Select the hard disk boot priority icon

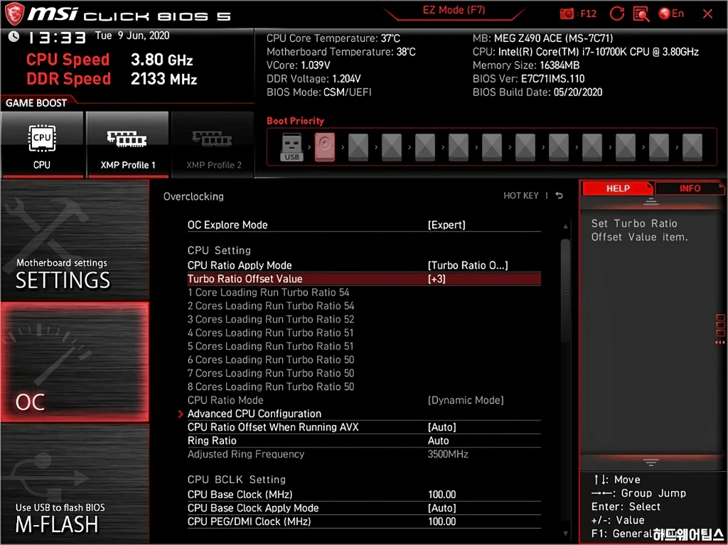[324, 146]
